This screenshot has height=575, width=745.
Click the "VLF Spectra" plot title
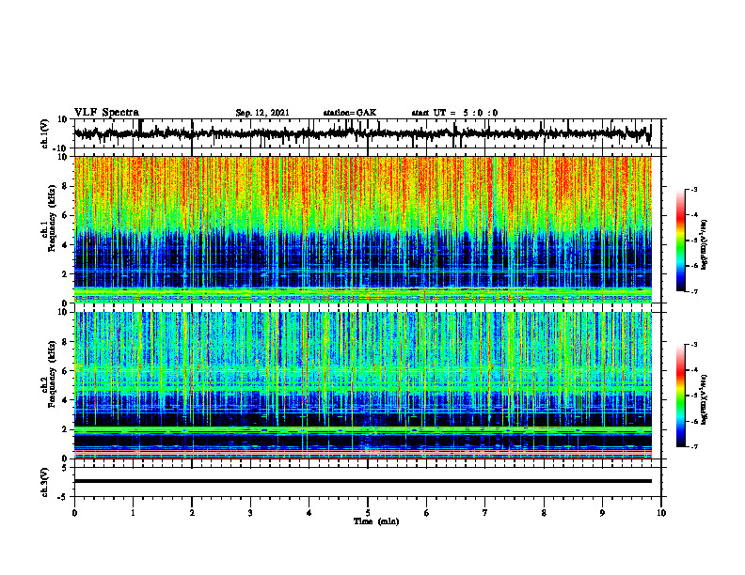point(106,113)
